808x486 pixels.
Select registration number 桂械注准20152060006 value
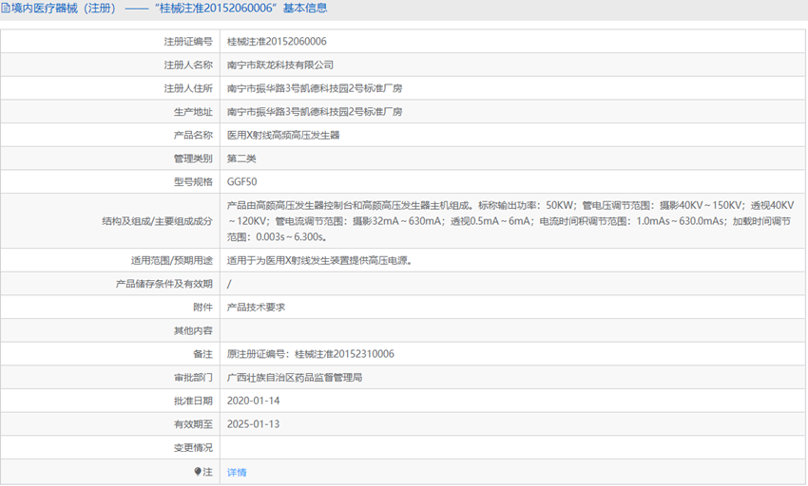[x=277, y=42]
